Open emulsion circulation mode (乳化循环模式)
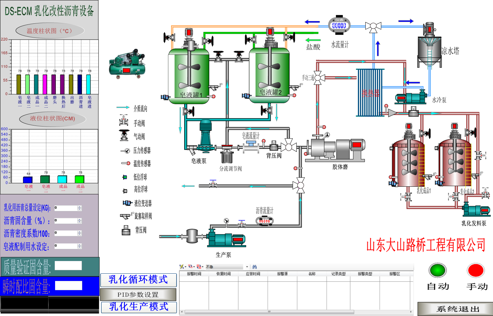493x316 pixels. click(138, 280)
